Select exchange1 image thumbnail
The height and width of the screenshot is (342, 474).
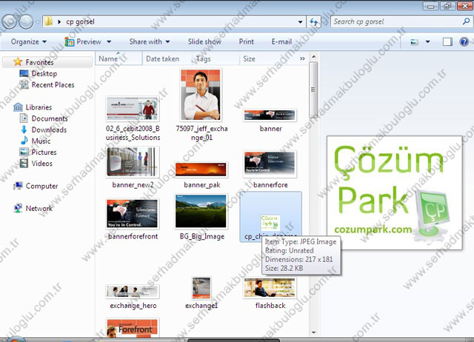click(201, 288)
